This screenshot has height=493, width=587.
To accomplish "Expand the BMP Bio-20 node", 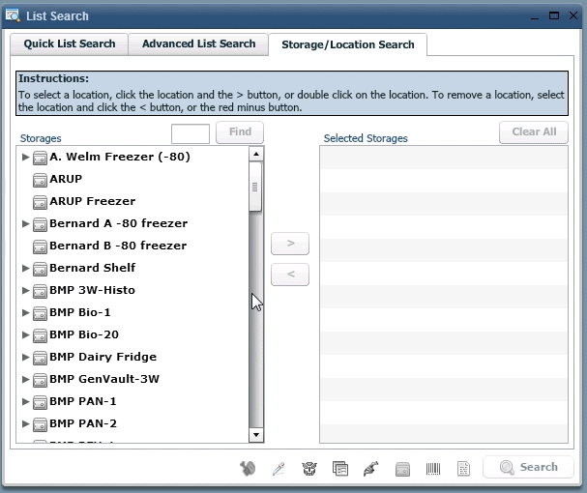I will tap(25, 334).
